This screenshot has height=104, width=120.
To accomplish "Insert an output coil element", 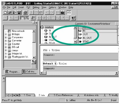I will click(x=49, y=18).
